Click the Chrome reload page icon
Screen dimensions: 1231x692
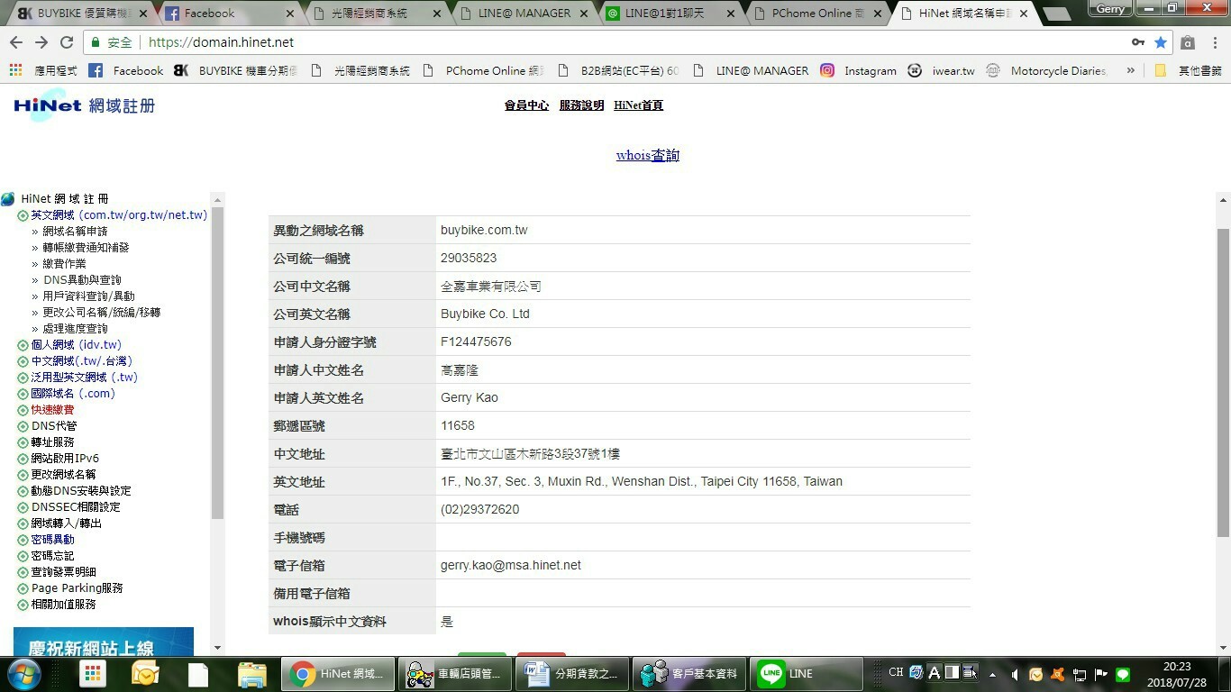[x=67, y=42]
